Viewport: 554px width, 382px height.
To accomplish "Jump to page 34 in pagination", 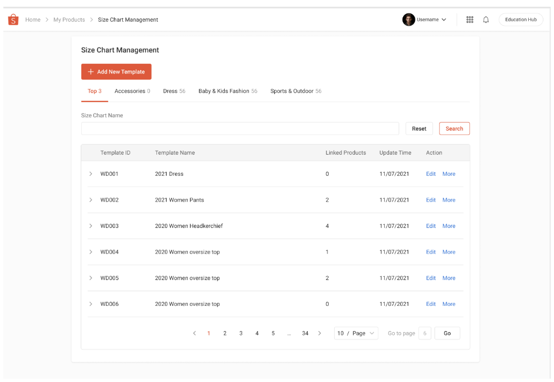I will click(x=305, y=333).
